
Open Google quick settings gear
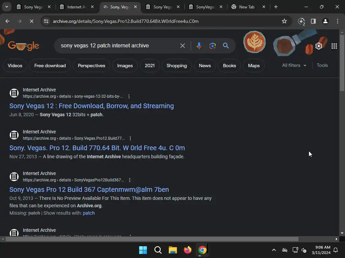tap(319, 46)
